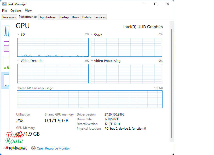Switch to the Processes tab
Screen dimensions: 214x155
pyautogui.click(x=9, y=17)
